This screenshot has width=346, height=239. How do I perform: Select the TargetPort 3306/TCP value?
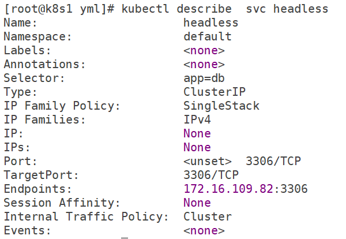pyautogui.click(x=211, y=175)
